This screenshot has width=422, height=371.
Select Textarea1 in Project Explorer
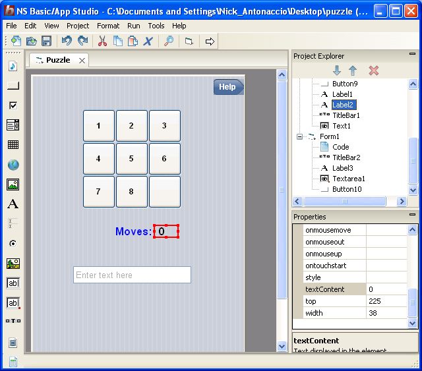point(349,179)
